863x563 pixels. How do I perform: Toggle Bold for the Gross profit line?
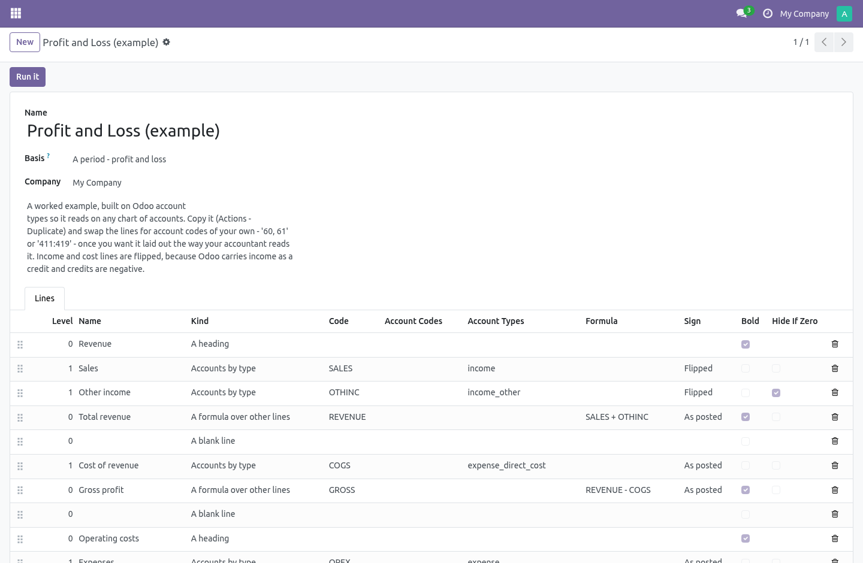(x=746, y=490)
